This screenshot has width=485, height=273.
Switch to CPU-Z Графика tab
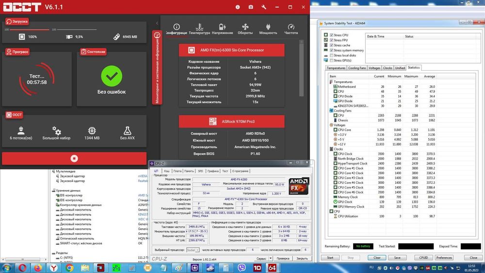213,171
